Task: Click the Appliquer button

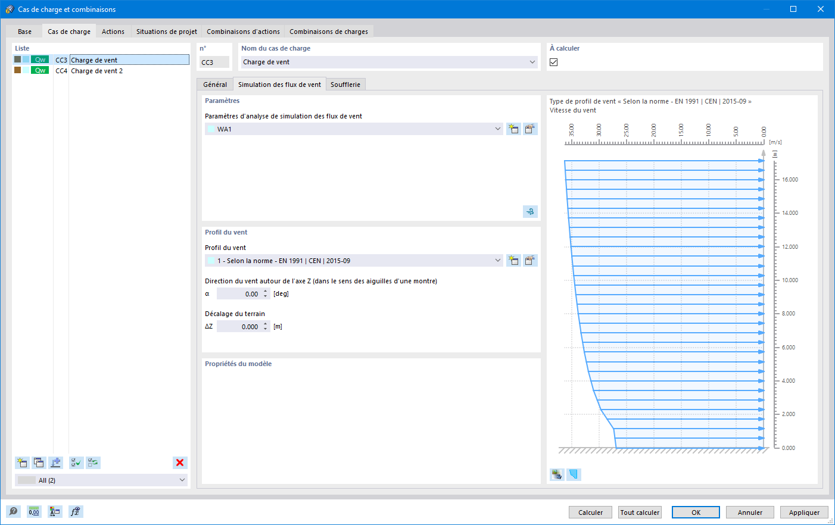Action: 804,512
